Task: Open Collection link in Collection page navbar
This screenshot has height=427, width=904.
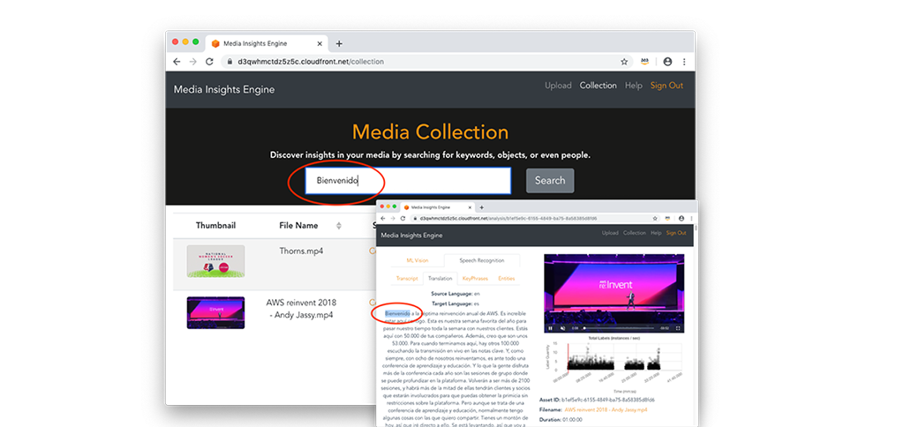Action: tap(598, 86)
